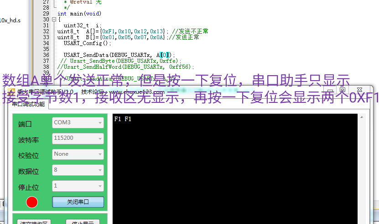Click the receive area scrollbar up arrow
Screen dimensions: 379x224
click(362, 117)
